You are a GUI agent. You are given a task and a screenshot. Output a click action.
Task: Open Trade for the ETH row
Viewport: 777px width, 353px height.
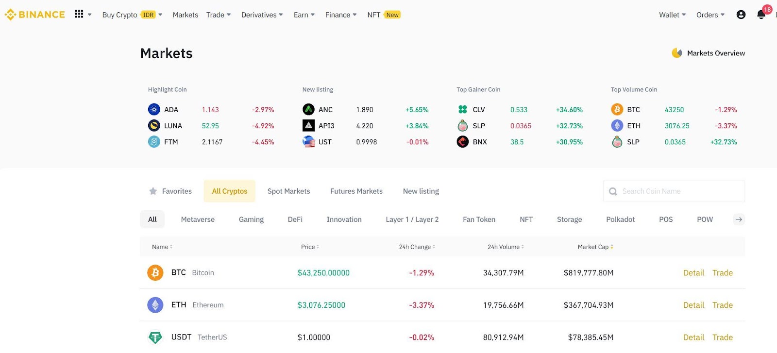coord(723,305)
